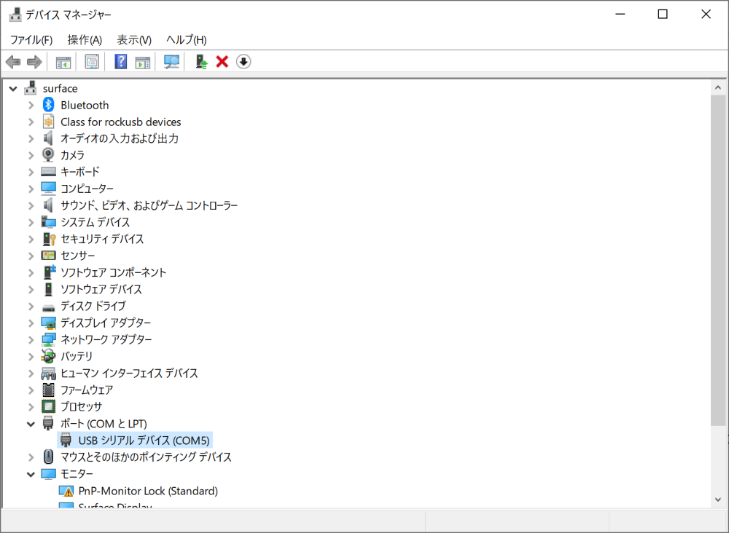Collapse the モニター category

pyautogui.click(x=31, y=473)
